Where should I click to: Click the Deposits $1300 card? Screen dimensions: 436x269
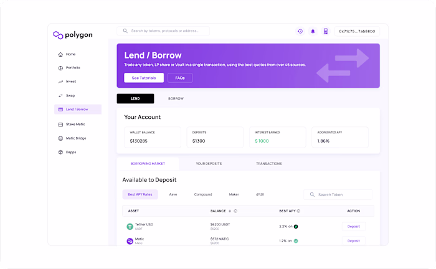[x=216, y=137]
